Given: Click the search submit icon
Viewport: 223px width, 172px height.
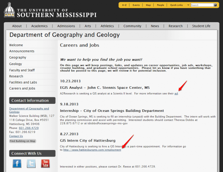Looking at the screenshot, I should [215, 5].
